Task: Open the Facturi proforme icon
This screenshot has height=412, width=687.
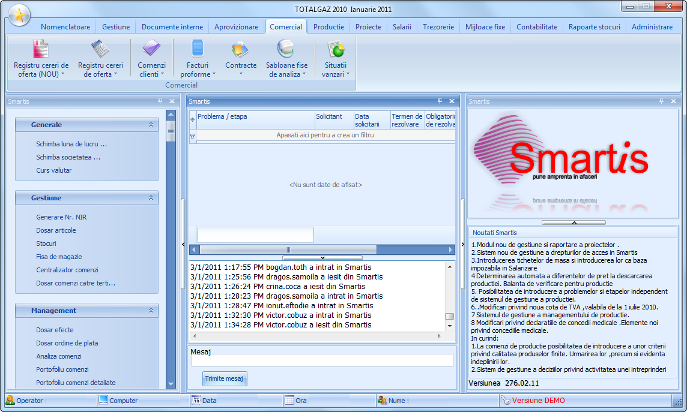Action: point(197,49)
